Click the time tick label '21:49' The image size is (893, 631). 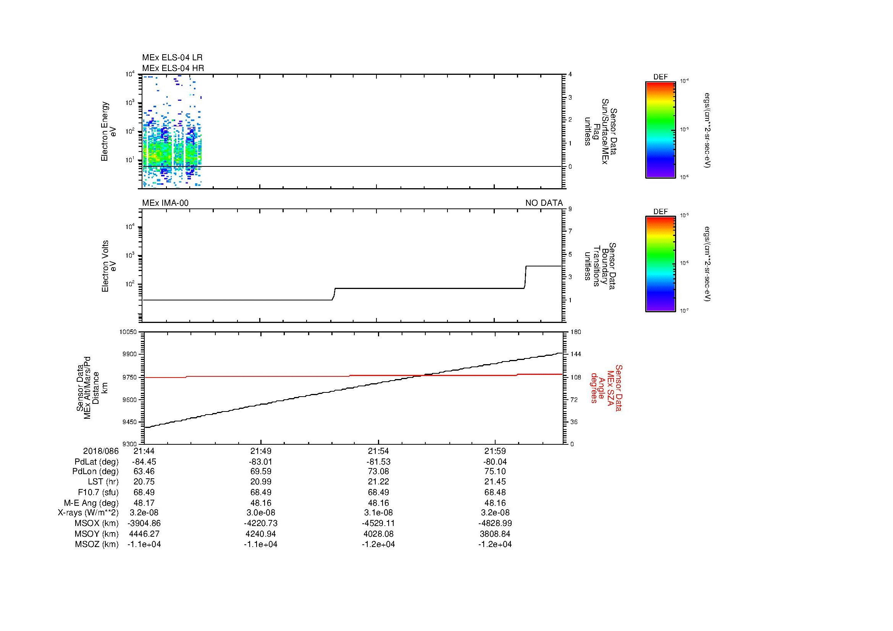[261, 451]
